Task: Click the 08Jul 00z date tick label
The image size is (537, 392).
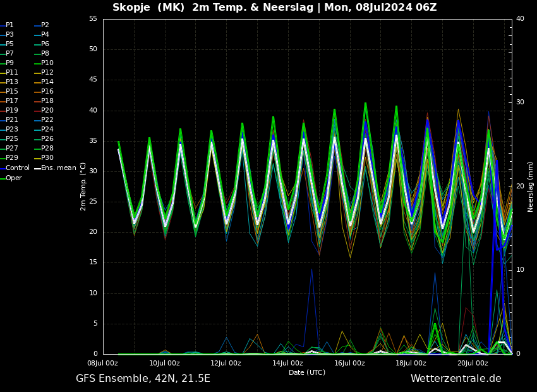Action: click(103, 363)
